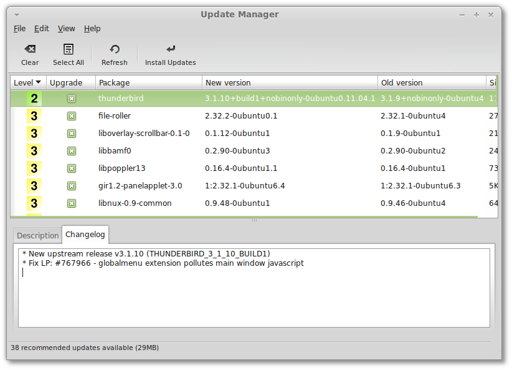Select the liboverlay-scrollbar-0.1-0 package name

tap(144, 134)
